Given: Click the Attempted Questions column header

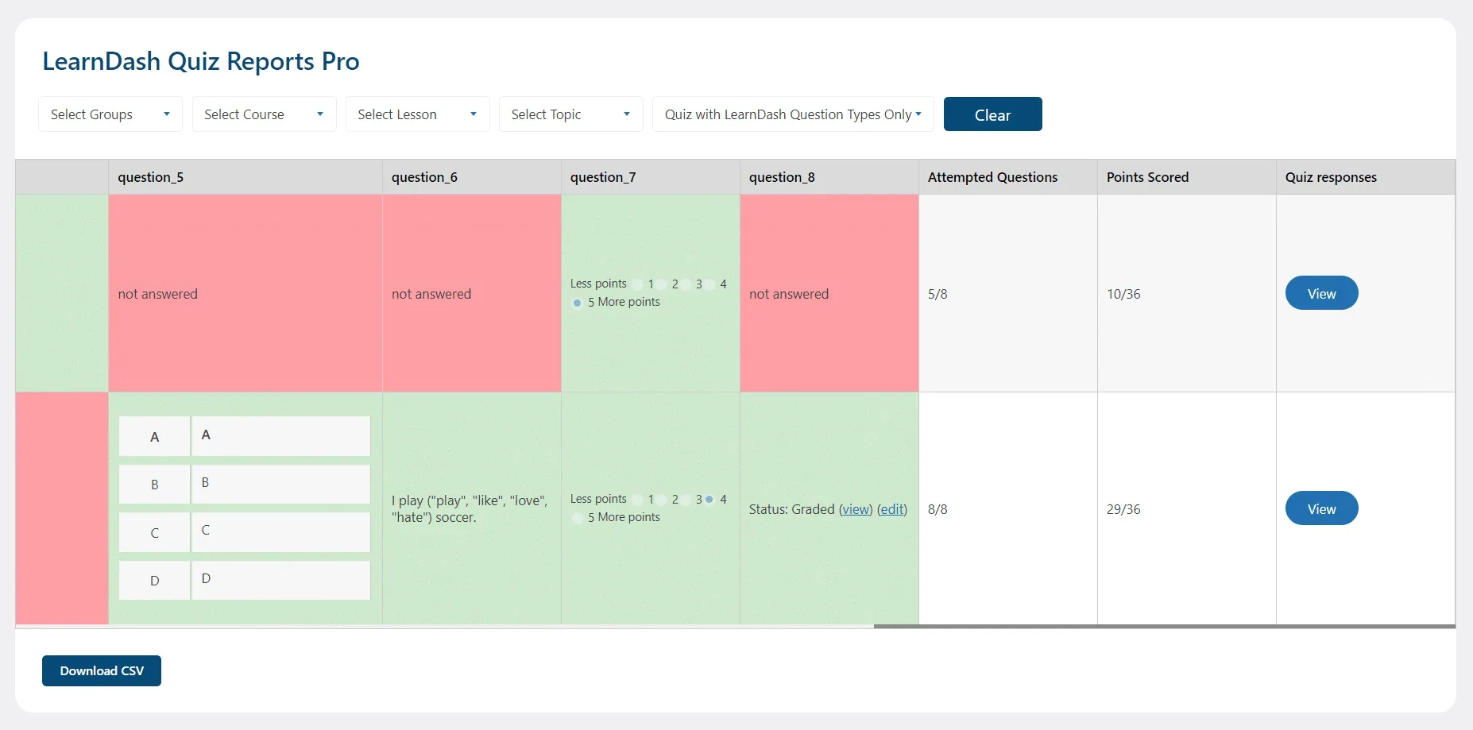Looking at the screenshot, I should pos(992,176).
